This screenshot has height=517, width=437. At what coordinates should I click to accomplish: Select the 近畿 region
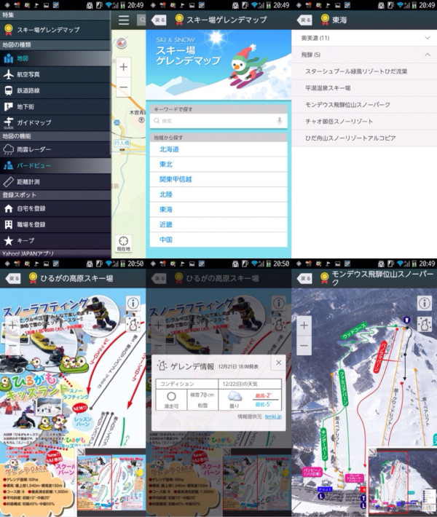point(219,224)
